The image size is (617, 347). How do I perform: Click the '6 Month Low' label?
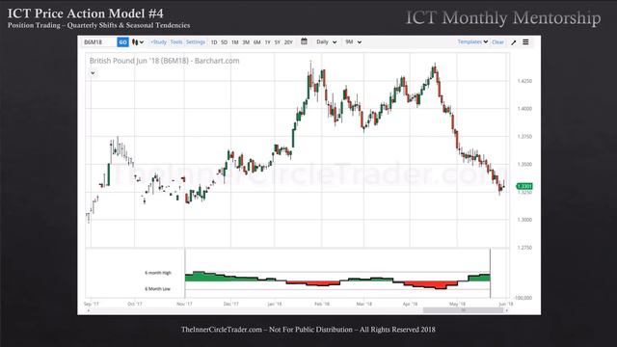point(157,289)
